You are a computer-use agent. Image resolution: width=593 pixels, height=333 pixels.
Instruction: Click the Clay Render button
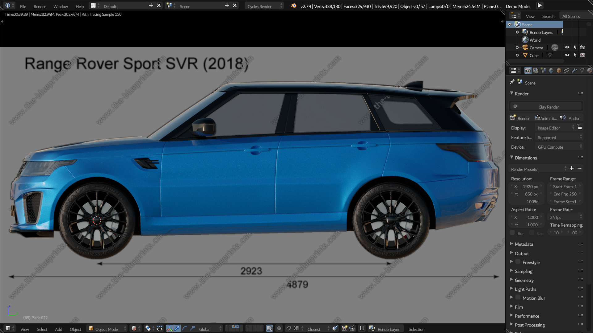(546, 106)
